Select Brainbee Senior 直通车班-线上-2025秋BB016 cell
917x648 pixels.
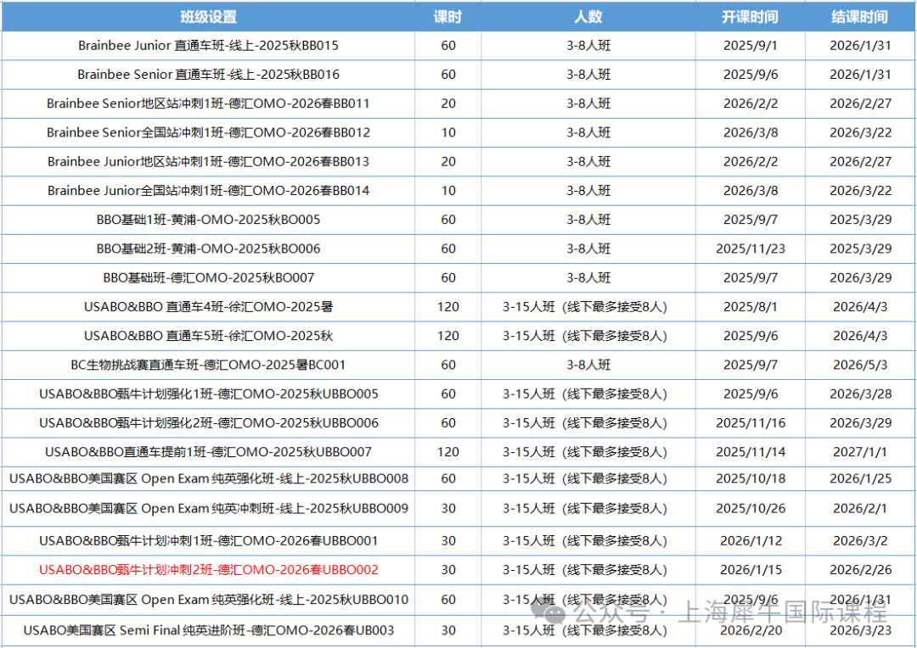208,75
